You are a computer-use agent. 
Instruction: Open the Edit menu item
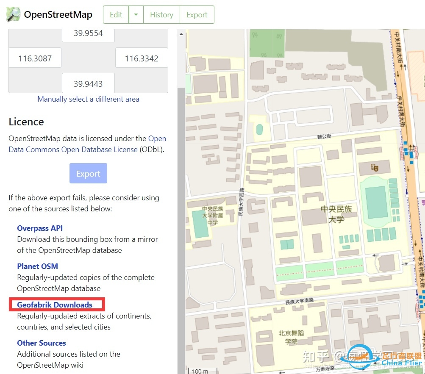(x=116, y=14)
